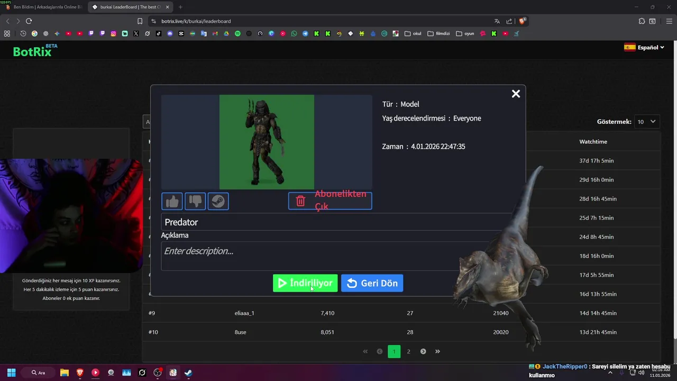Open the taskbar Ara search box
The image size is (677, 381).
39,373
